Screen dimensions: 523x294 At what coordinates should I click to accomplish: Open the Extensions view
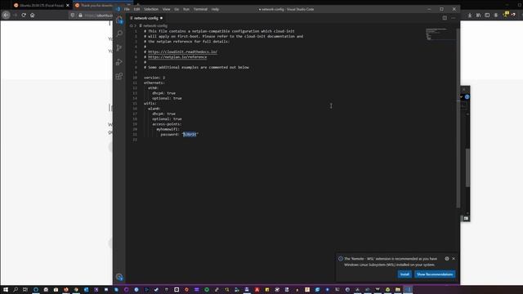pos(119,76)
